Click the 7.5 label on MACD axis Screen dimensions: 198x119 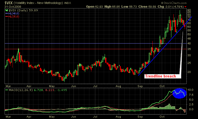pos(191,95)
